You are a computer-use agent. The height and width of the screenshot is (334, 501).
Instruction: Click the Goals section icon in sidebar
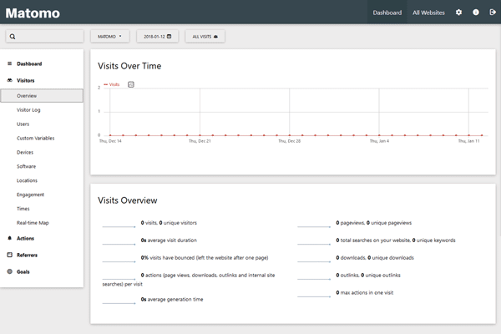(9, 271)
